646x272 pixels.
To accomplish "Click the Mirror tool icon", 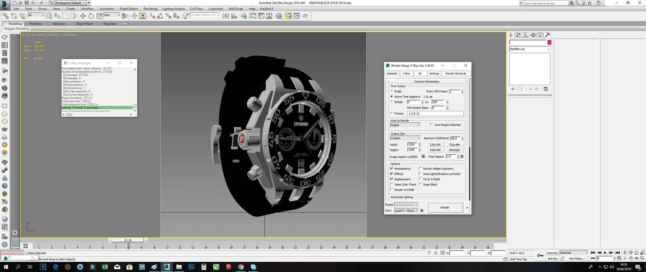I will (226, 16).
